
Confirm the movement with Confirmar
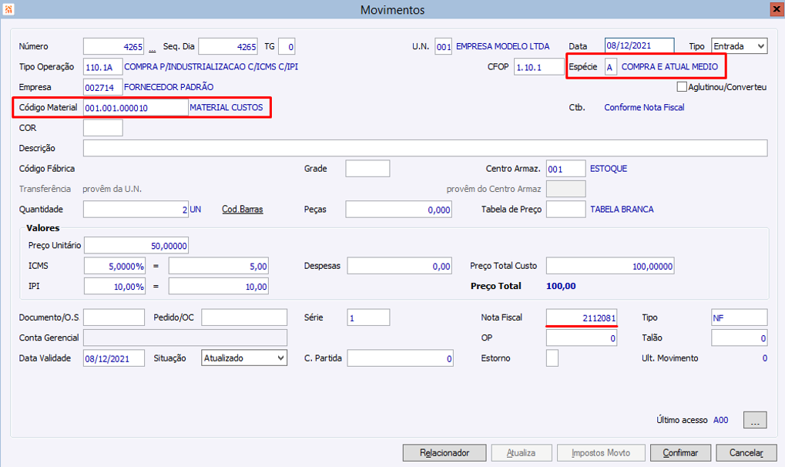coord(680,452)
